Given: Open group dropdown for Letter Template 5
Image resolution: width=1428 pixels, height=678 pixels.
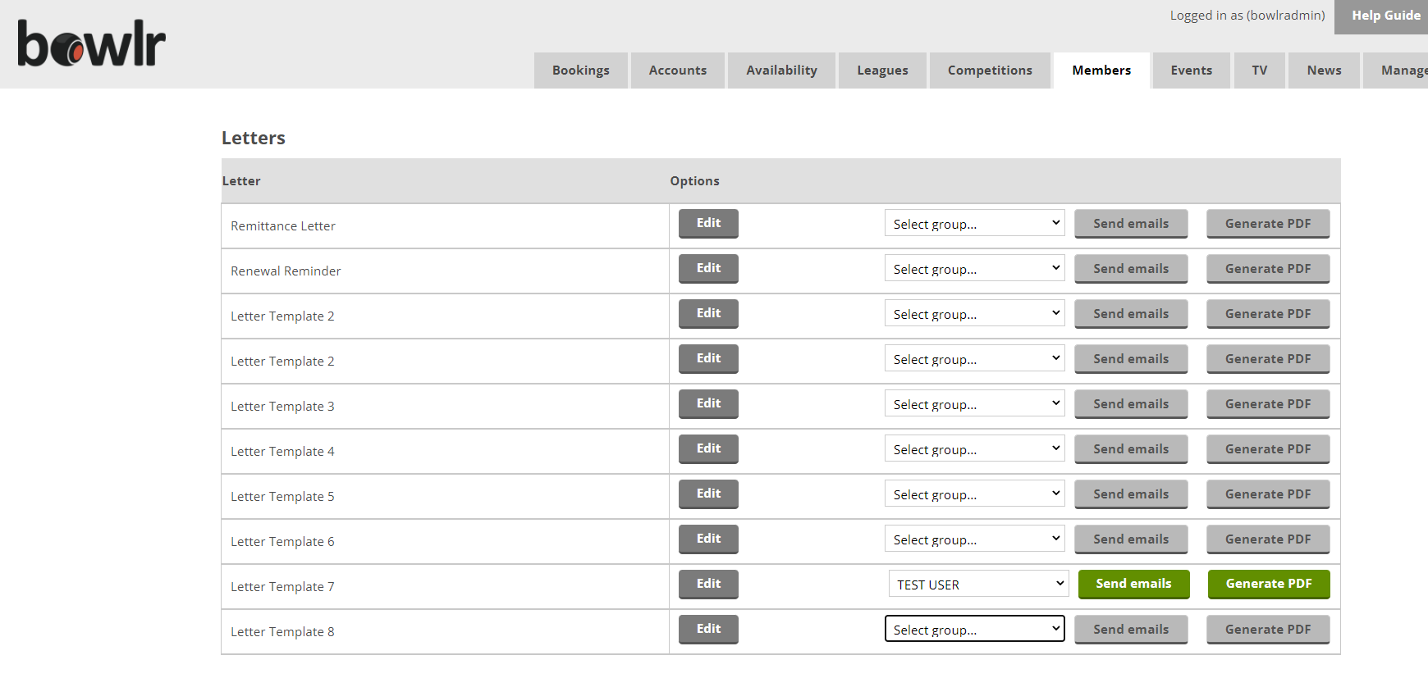Looking at the screenshot, I should tap(974, 494).
